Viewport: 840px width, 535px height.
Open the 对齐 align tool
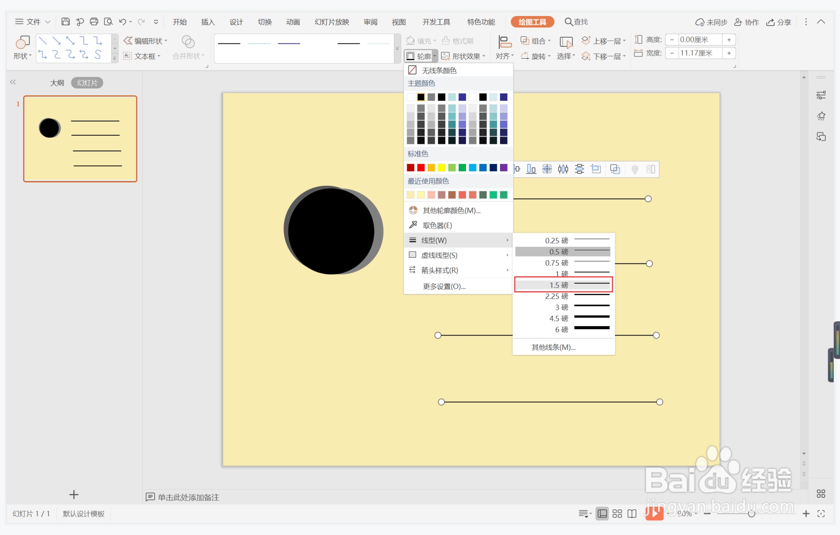tap(505, 48)
